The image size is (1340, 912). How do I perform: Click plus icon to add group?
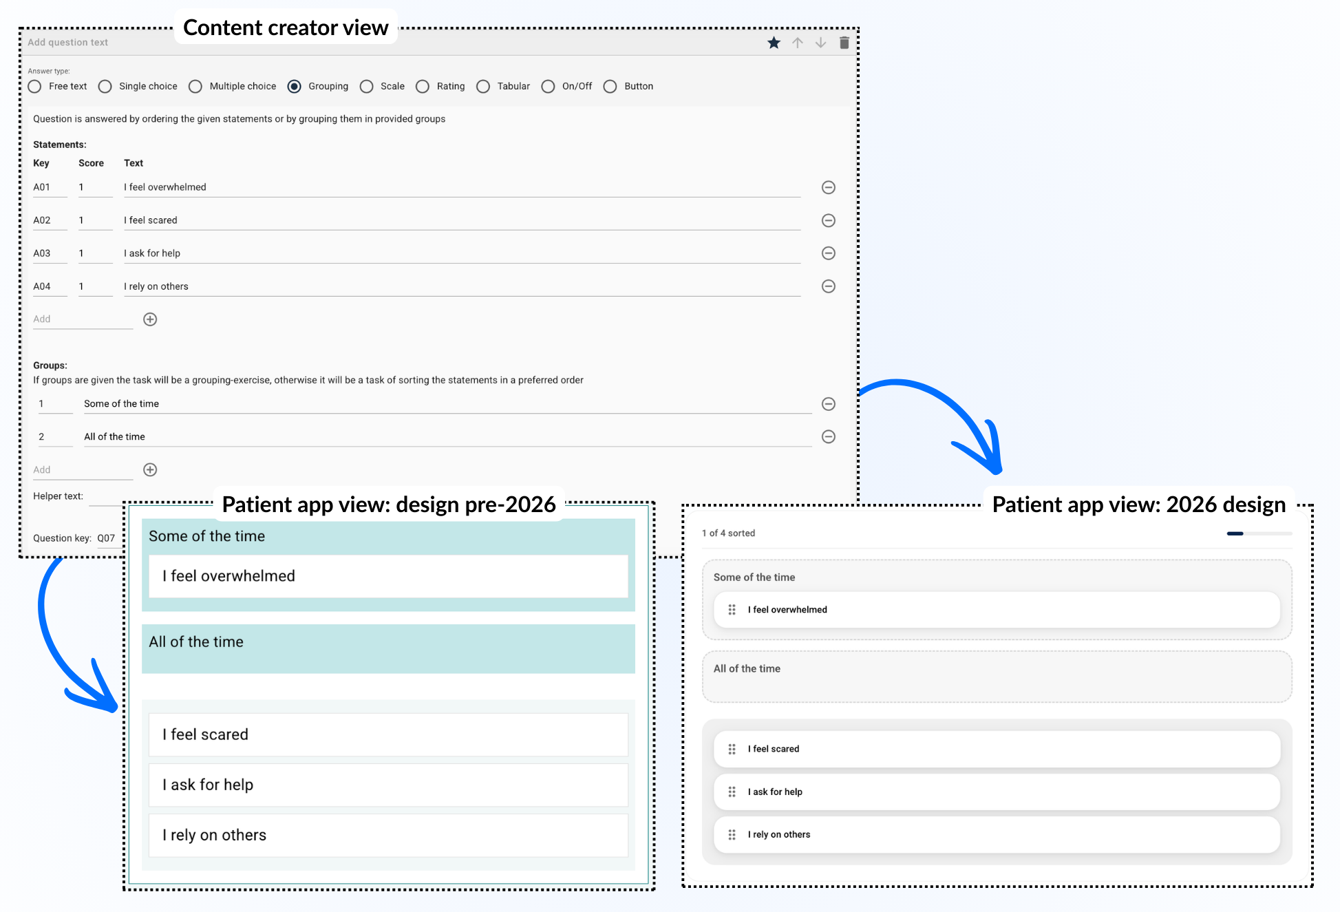coord(150,469)
